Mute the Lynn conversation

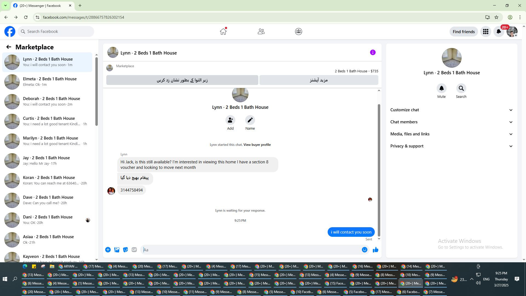pos(442,88)
